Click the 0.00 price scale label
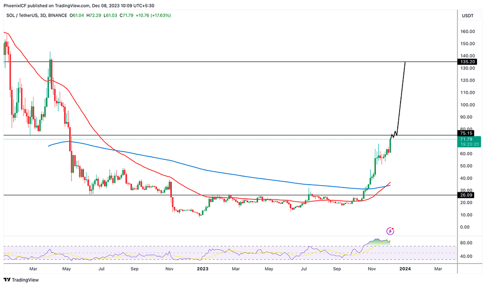This screenshot has width=486, height=286. [x=467, y=227]
